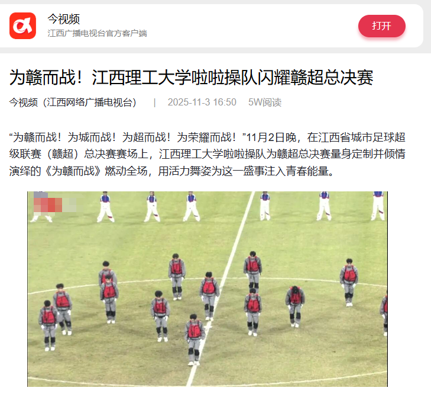Click the leftmost performer in red vest
The image size is (431, 394).
pyautogui.click(x=48, y=325)
